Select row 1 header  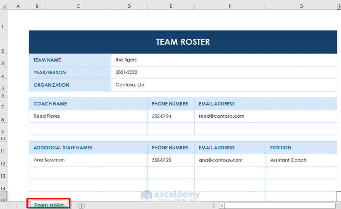(3, 20)
